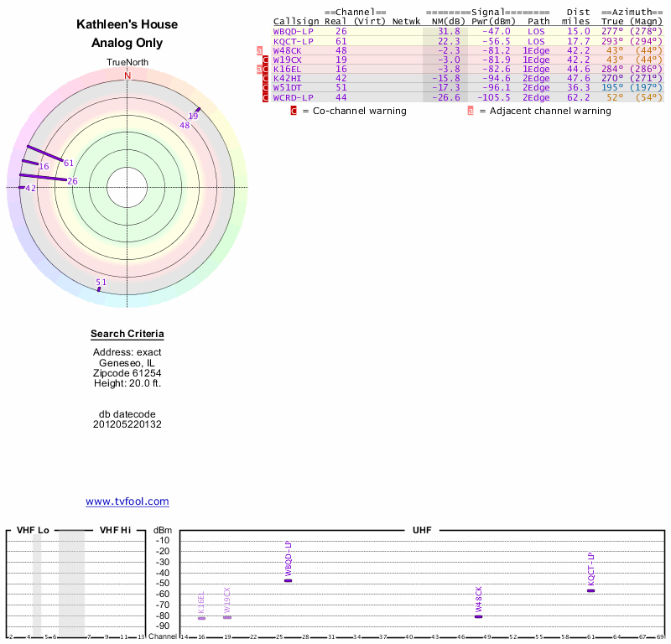671x644 pixels.
Task: Click the adjacent channel warning icon beside W48CK
Action: [x=260, y=50]
